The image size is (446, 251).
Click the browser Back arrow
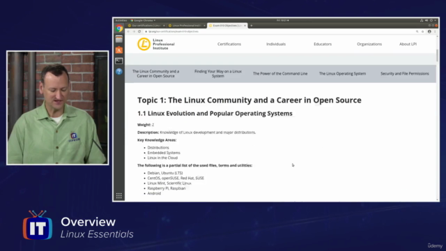128,31
